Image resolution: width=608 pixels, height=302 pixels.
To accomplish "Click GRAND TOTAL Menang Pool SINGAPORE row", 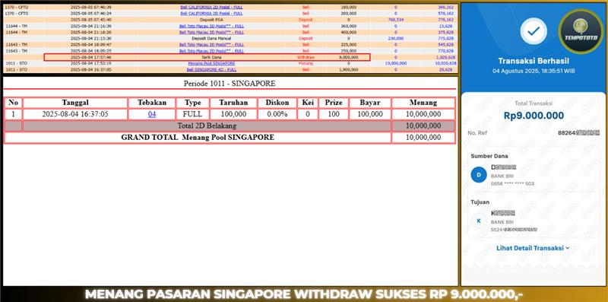I will (x=230, y=138).
